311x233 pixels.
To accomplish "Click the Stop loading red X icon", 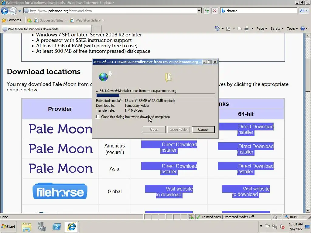I will (x=215, y=11).
